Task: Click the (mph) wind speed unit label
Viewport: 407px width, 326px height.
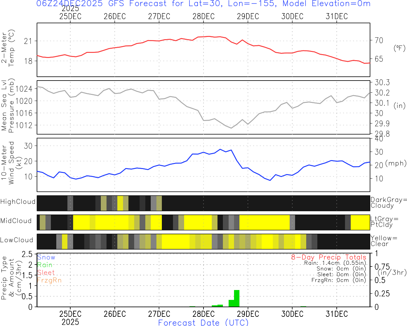Action: click(396, 163)
